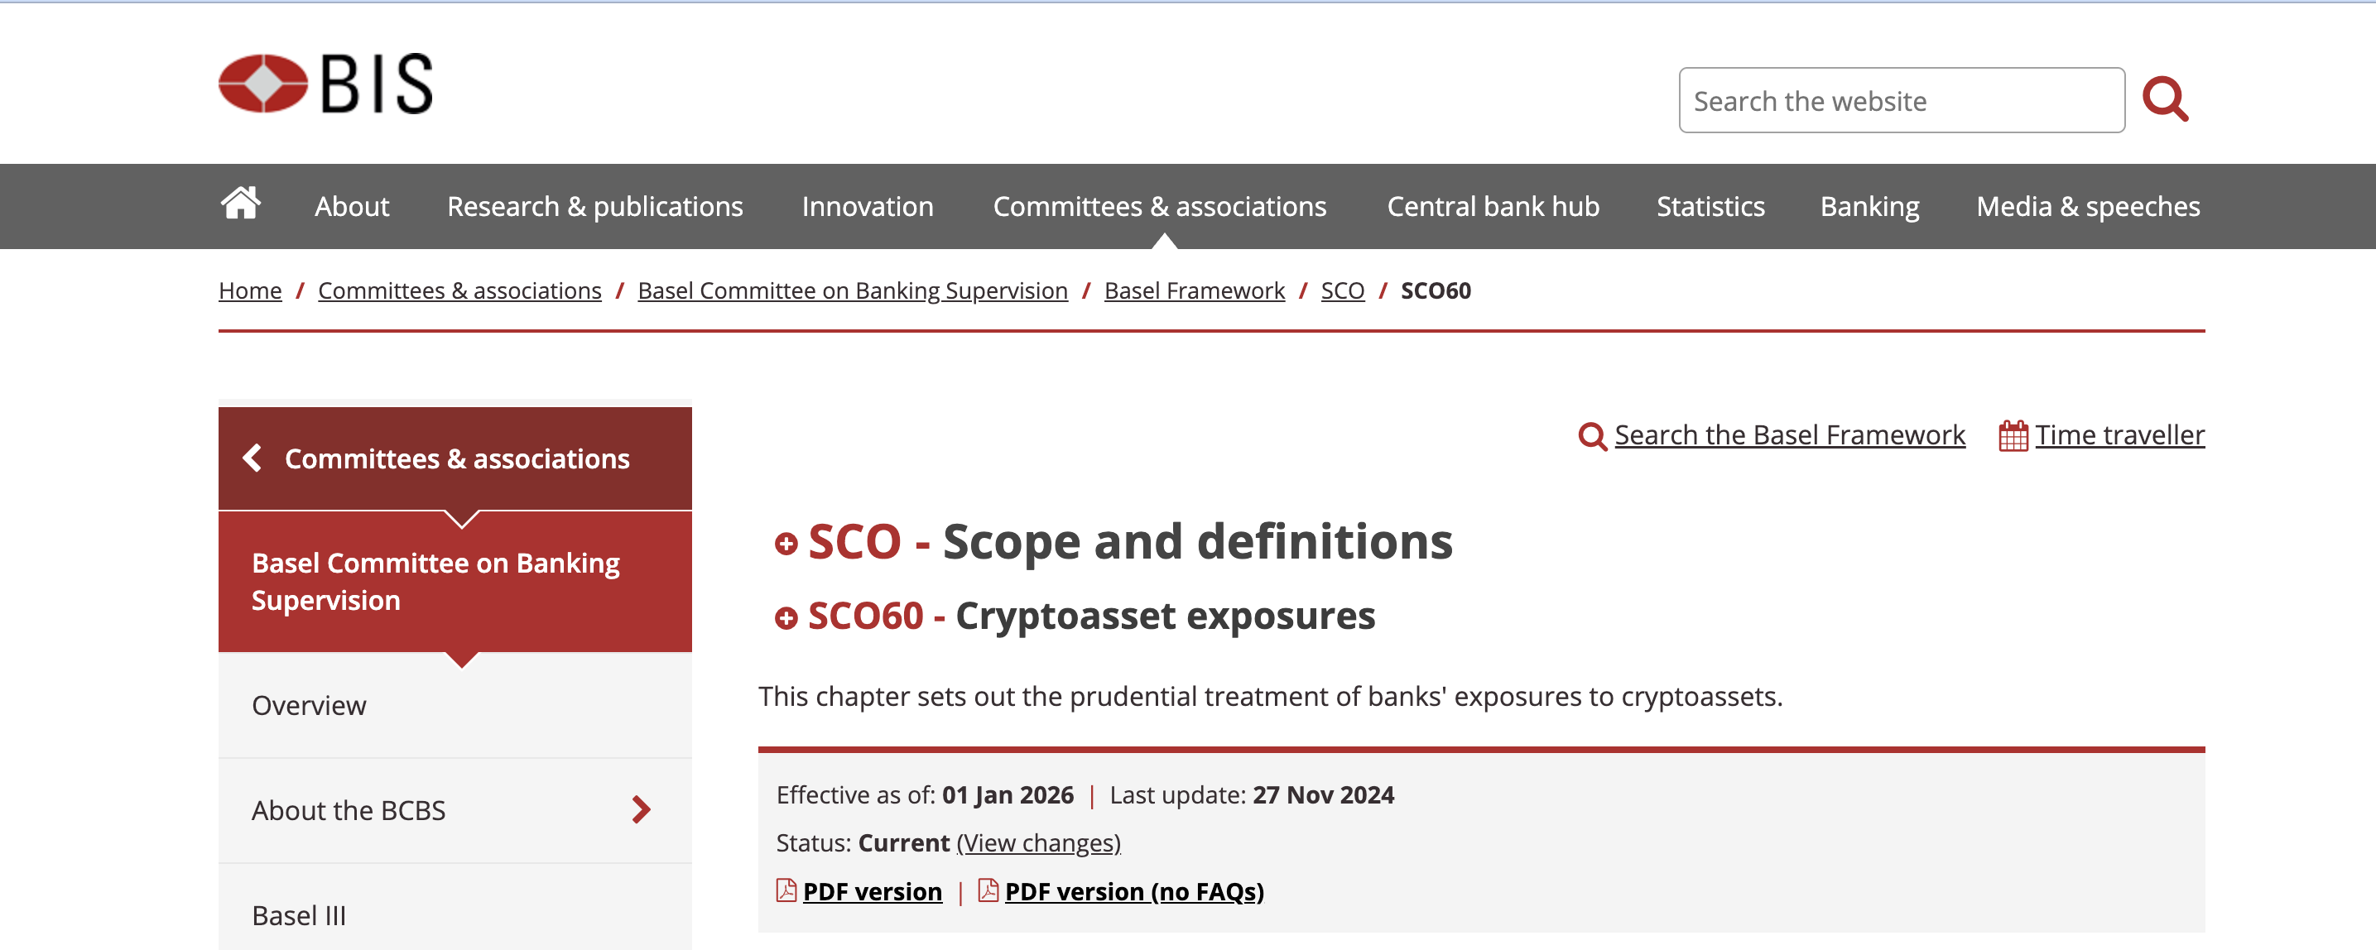Image resolution: width=2376 pixels, height=950 pixels.
Task: Open the Research & publications menu
Action: (x=595, y=207)
